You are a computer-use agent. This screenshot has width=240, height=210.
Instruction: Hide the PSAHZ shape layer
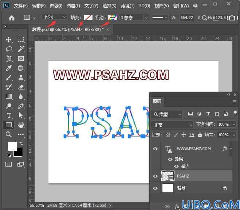click(155, 176)
